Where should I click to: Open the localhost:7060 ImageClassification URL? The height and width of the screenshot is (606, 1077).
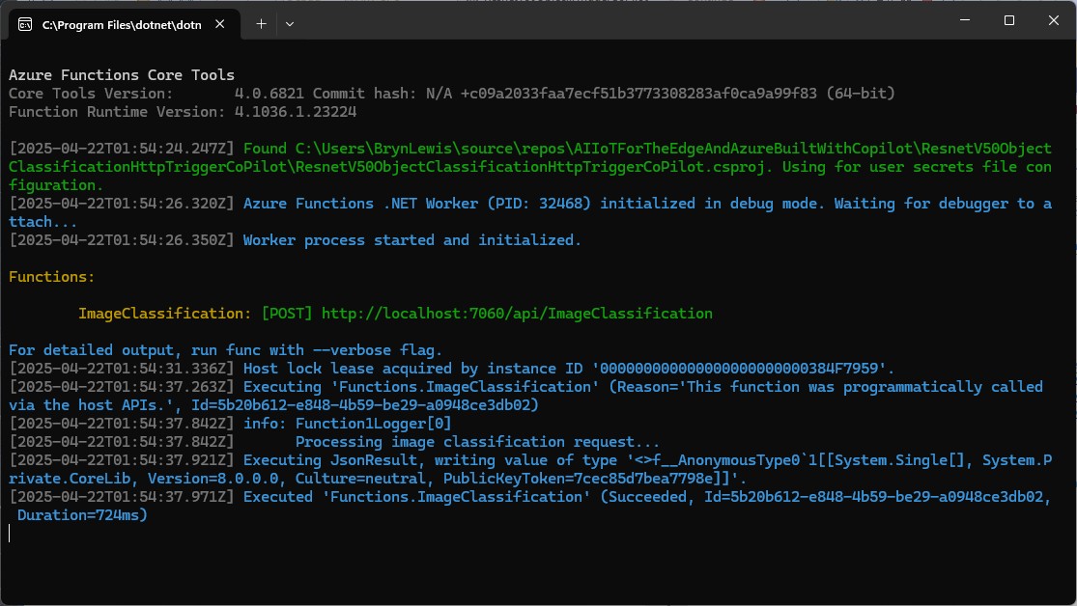517,314
